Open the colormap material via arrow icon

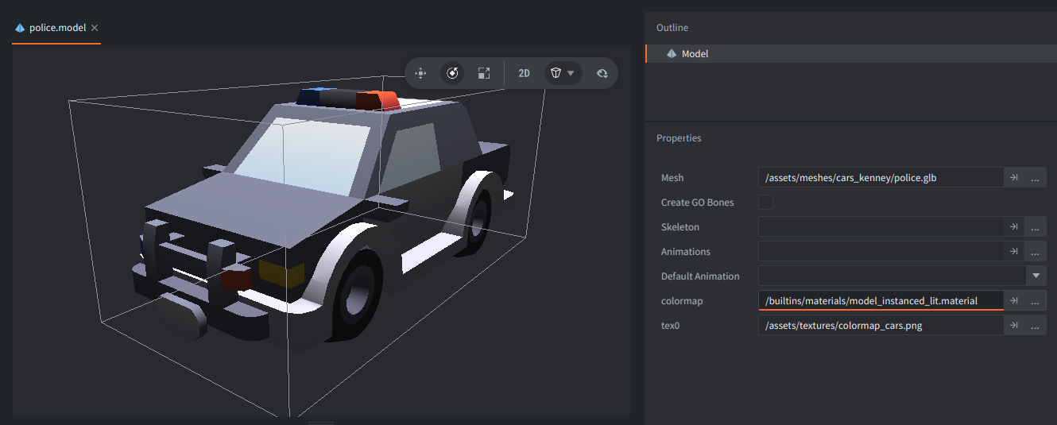tap(1014, 301)
